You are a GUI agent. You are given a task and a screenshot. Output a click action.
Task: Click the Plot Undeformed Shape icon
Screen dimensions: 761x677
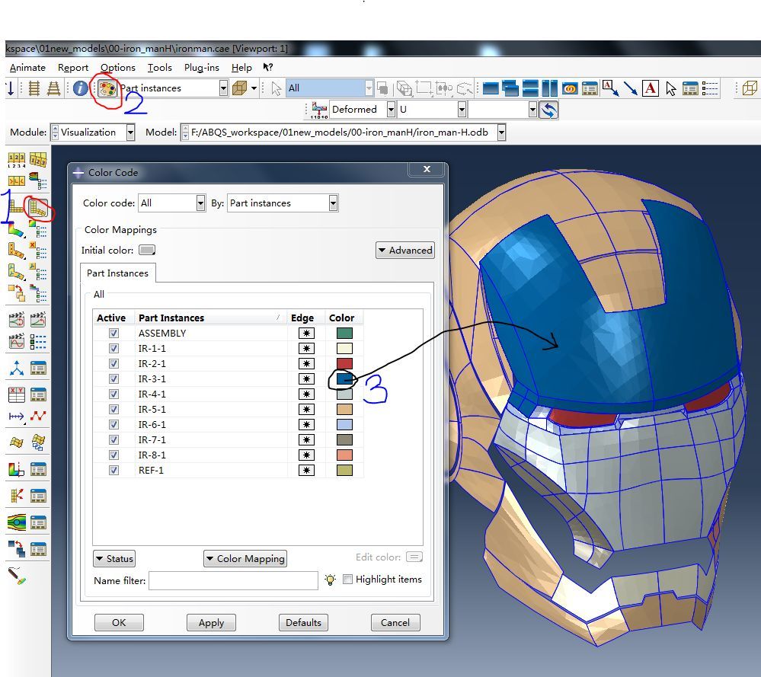tap(17, 206)
